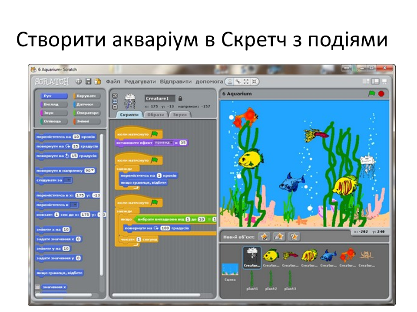Select the striped yellow fish sprite thumbnail
417x312 pixels.
pyautogui.click(x=309, y=257)
